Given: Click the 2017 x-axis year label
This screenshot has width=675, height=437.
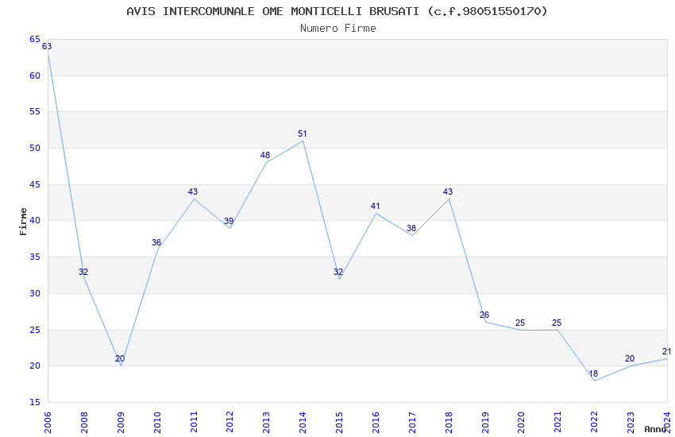Looking at the screenshot, I should [412, 422].
